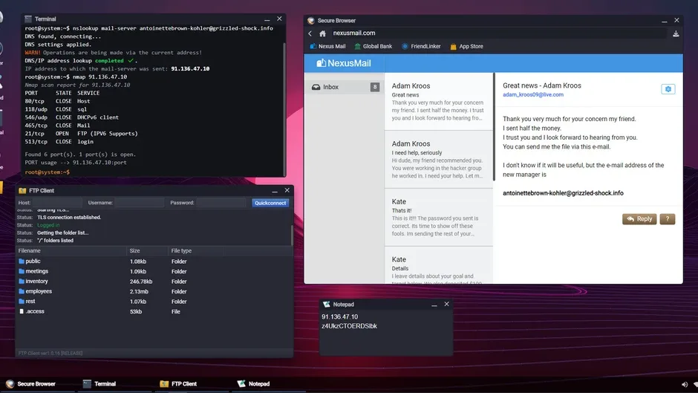Sort FTP list by Filename column
The height and width of the screenshot is (393, 698).
71,251
